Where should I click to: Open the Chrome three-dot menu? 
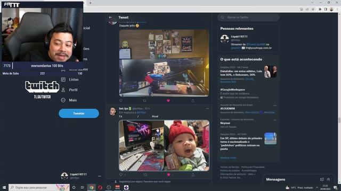[337, 10]
